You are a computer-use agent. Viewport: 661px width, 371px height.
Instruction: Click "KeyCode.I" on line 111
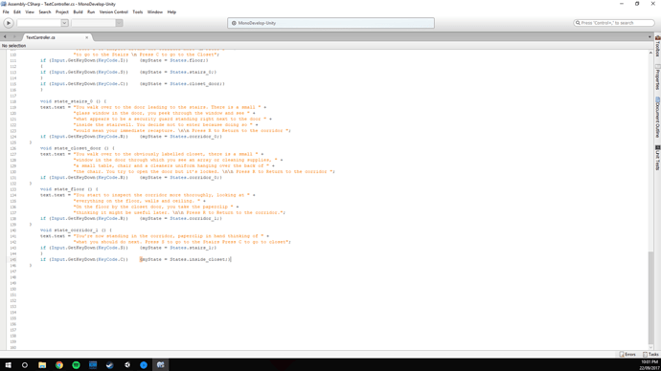click(x=111, y=60)
